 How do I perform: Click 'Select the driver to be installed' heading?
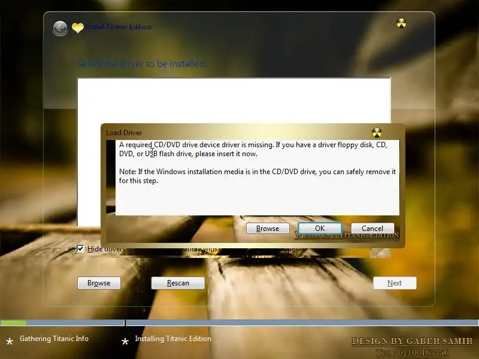click(x=141, y=63)
